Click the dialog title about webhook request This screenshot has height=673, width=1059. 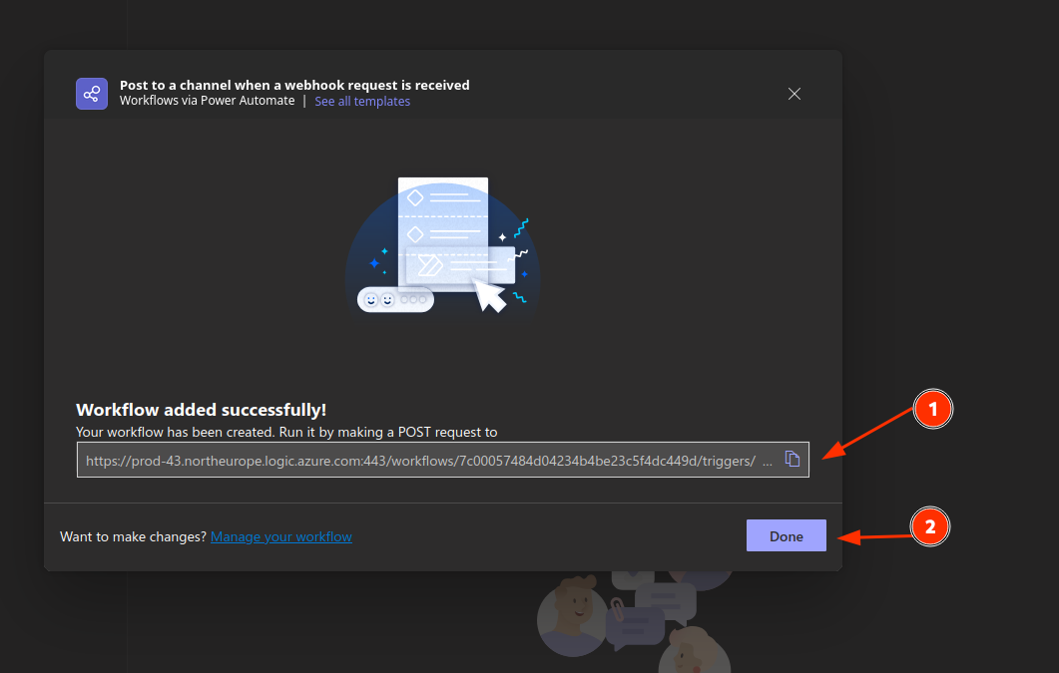(x=294, y=85)
